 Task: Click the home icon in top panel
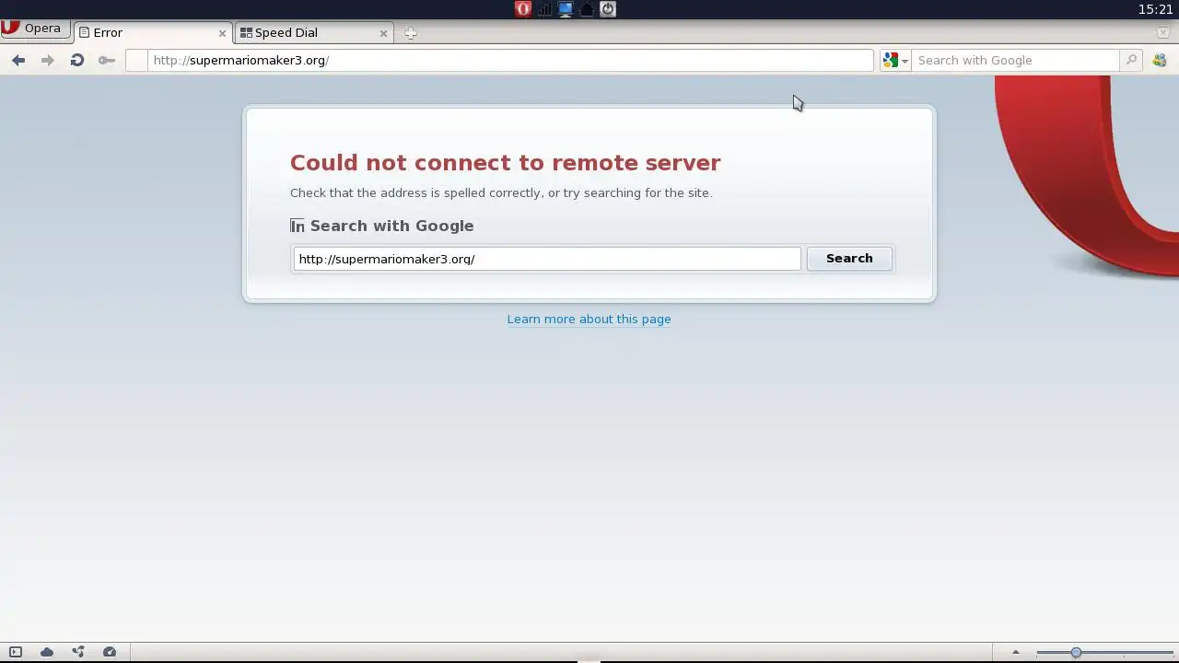[x=587, y=9]
